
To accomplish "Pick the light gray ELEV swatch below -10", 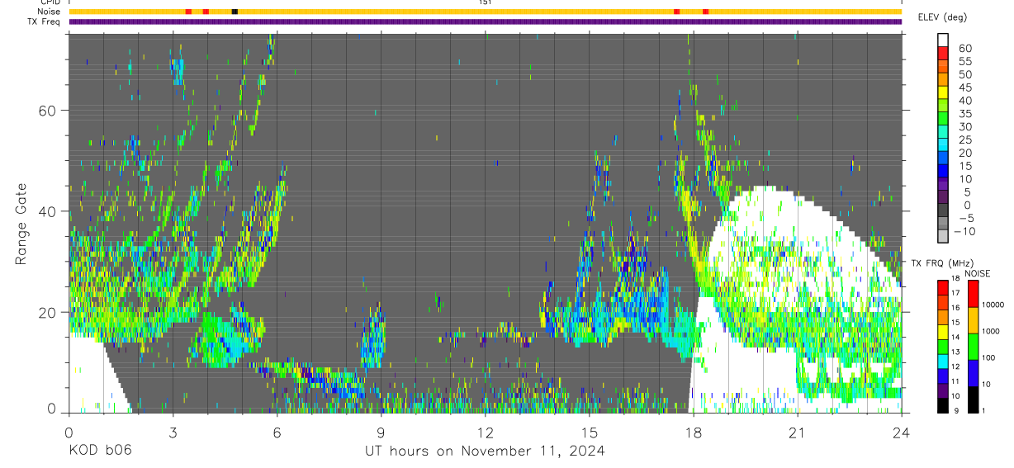I will tap(943, 237).
